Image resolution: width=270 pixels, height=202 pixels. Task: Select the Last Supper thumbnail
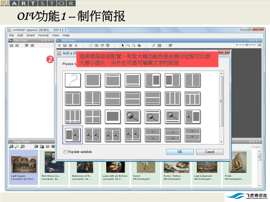23,167
